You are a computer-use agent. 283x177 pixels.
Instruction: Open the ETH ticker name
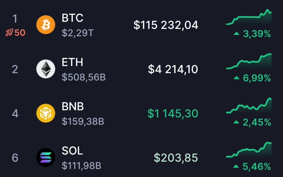click(x=72, y=62)
